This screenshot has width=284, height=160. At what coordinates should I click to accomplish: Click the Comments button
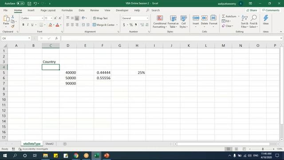click(x=271, y=10)
